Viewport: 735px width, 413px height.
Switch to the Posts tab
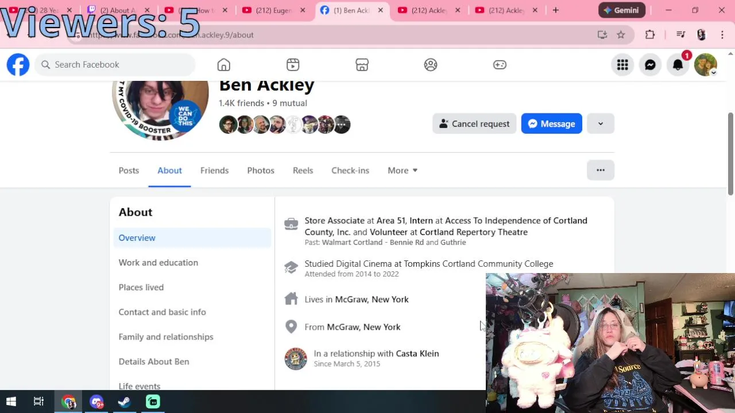(129, 170)
